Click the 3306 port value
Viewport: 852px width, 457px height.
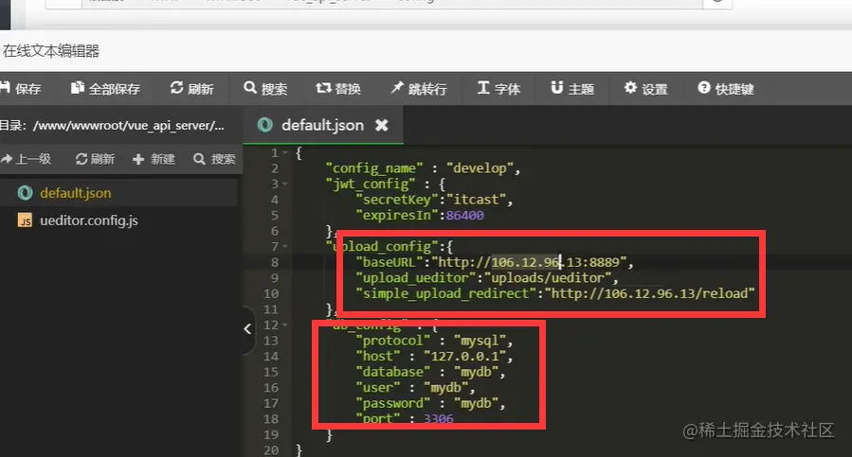(438, 418)
